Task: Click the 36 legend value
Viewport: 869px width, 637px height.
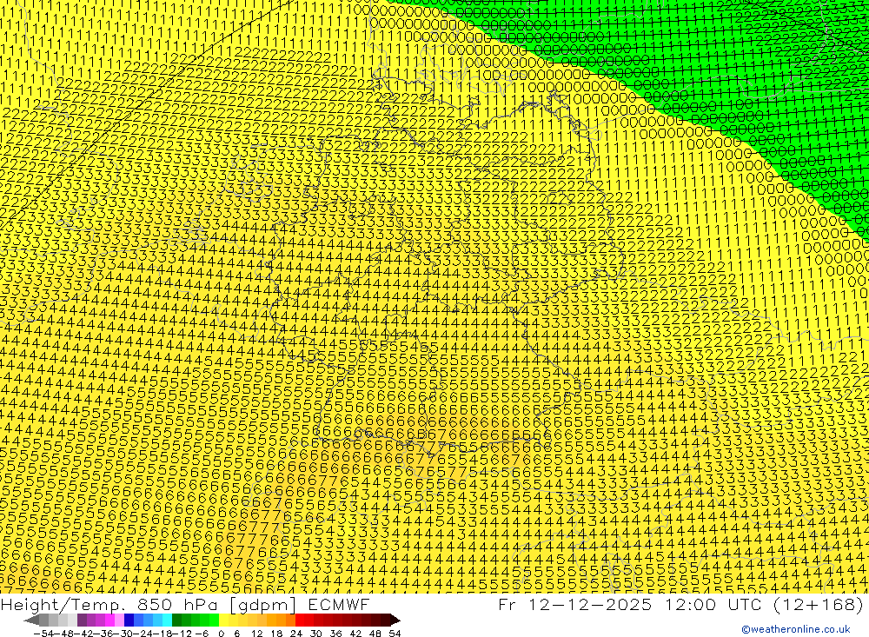Action: [335, 634]
